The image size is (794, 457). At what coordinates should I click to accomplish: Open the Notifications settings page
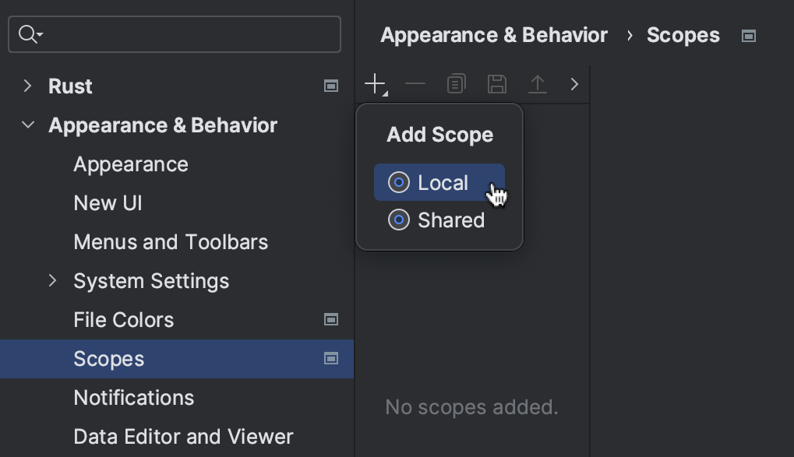tap(133, 398)
